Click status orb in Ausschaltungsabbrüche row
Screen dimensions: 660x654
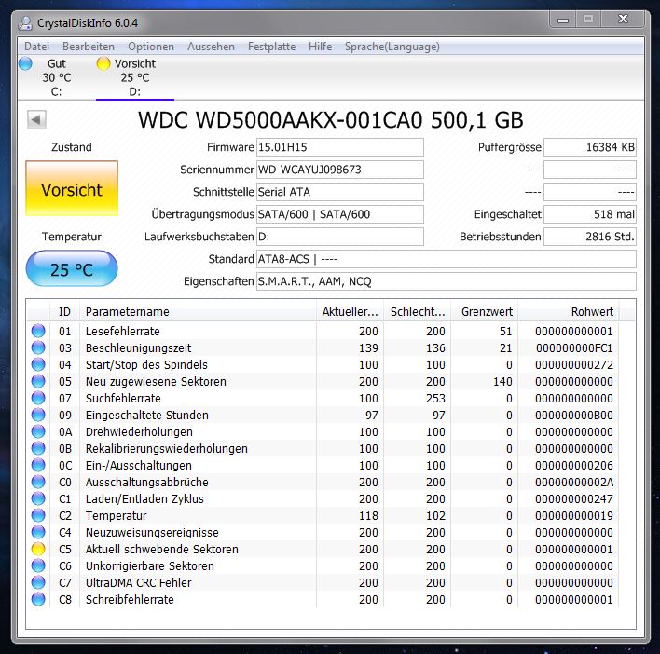click(x=38, y=482)
